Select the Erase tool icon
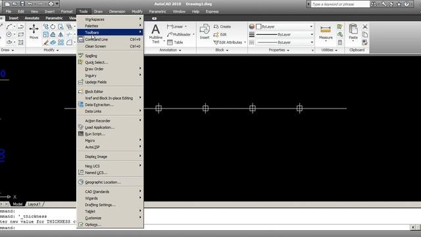The image size is (421, 237). pyautogui.click(x=46, y=42)
